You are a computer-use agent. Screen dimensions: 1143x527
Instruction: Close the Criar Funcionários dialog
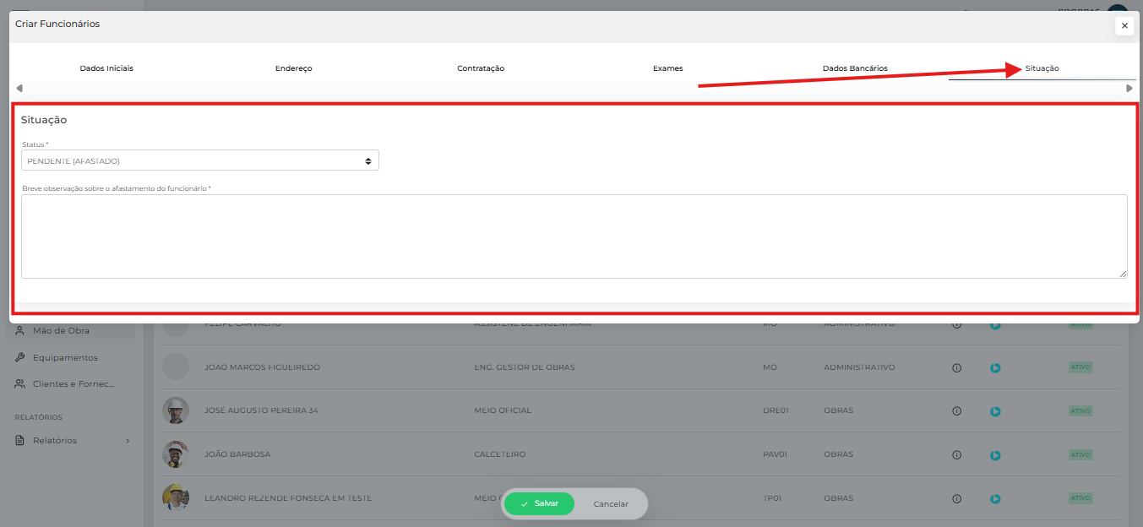[1124, 26]
